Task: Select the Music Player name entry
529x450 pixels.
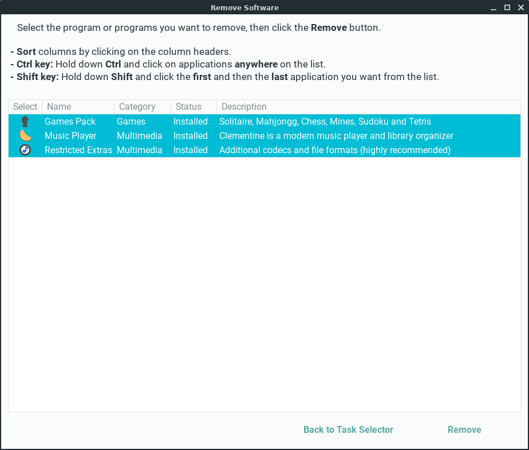Action: click(x=70, y=136)
